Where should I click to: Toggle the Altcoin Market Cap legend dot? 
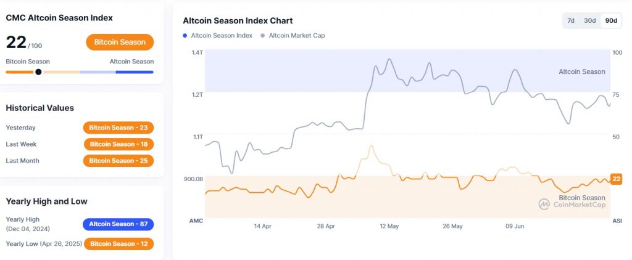[x=263, y=35]
